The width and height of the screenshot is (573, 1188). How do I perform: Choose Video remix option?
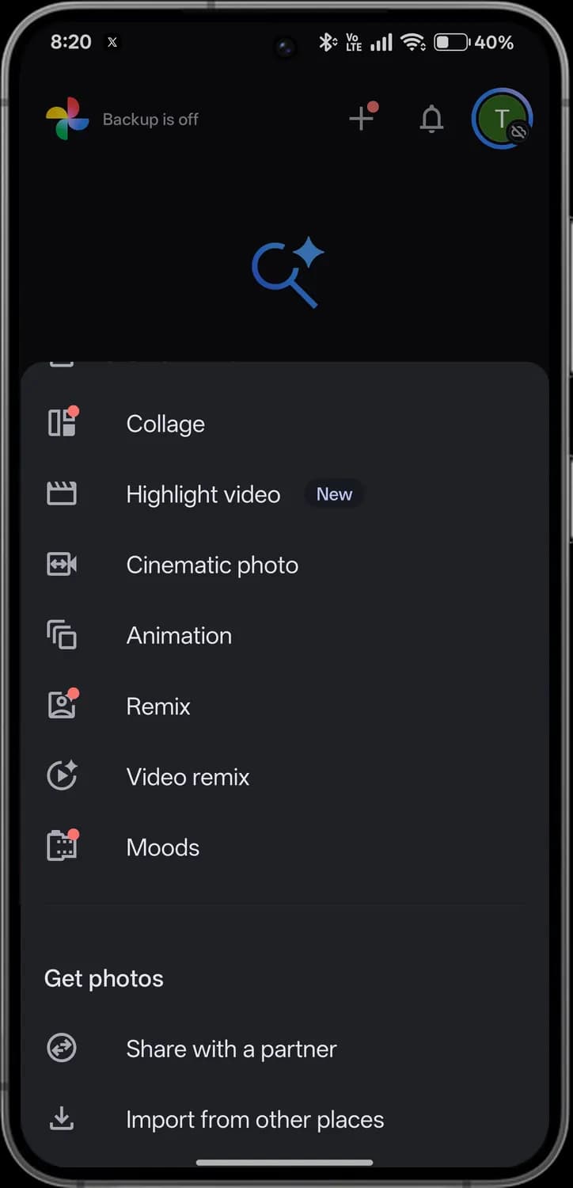click(285, 776)
